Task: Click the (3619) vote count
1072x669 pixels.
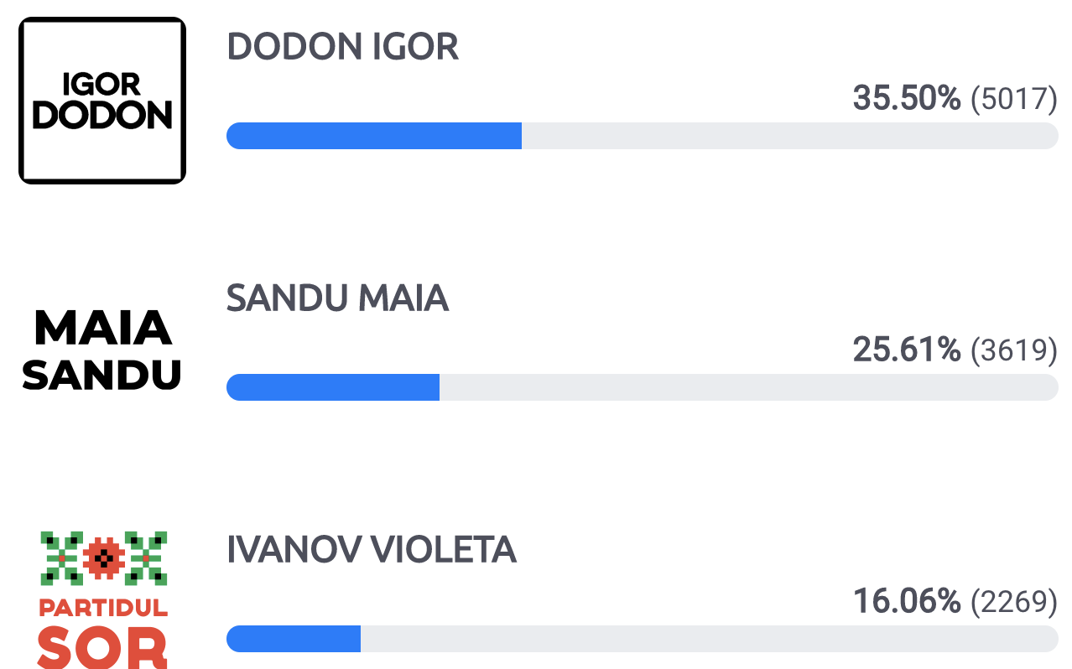Action: click(x=1014, y=350)
